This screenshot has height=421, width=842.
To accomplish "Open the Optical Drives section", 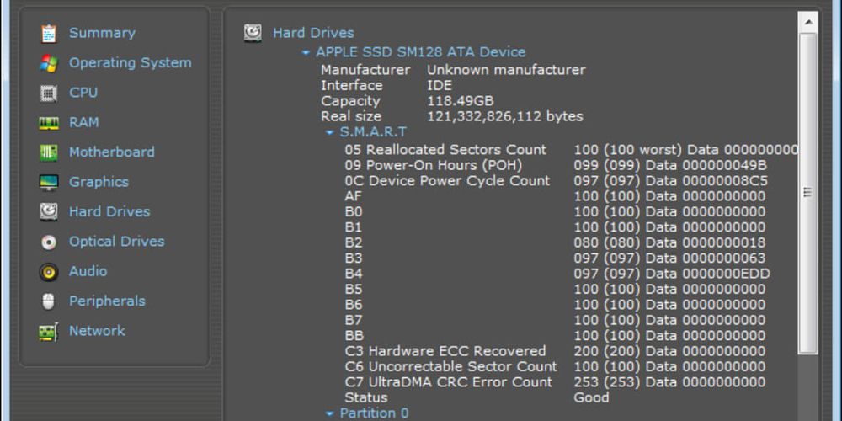I will click(x=116, y=242).
